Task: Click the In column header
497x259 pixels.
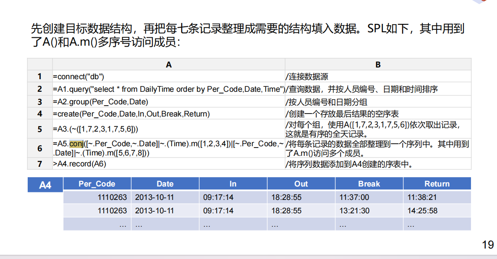Action: pos(233,184)
